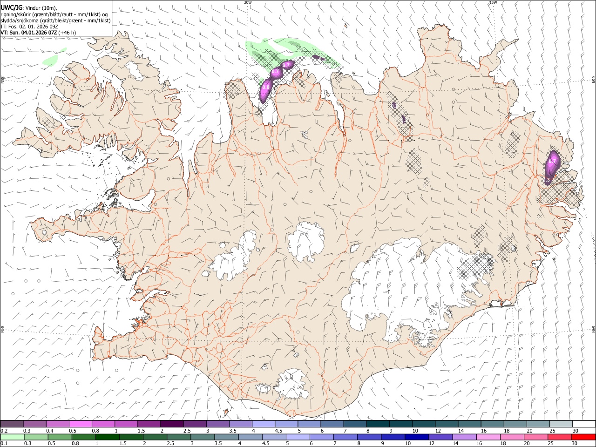Click the "slydda/snjókoma" legend description line
Image resolution: width=596 pixels, height=447 pixels.
(x=55, y=20)
